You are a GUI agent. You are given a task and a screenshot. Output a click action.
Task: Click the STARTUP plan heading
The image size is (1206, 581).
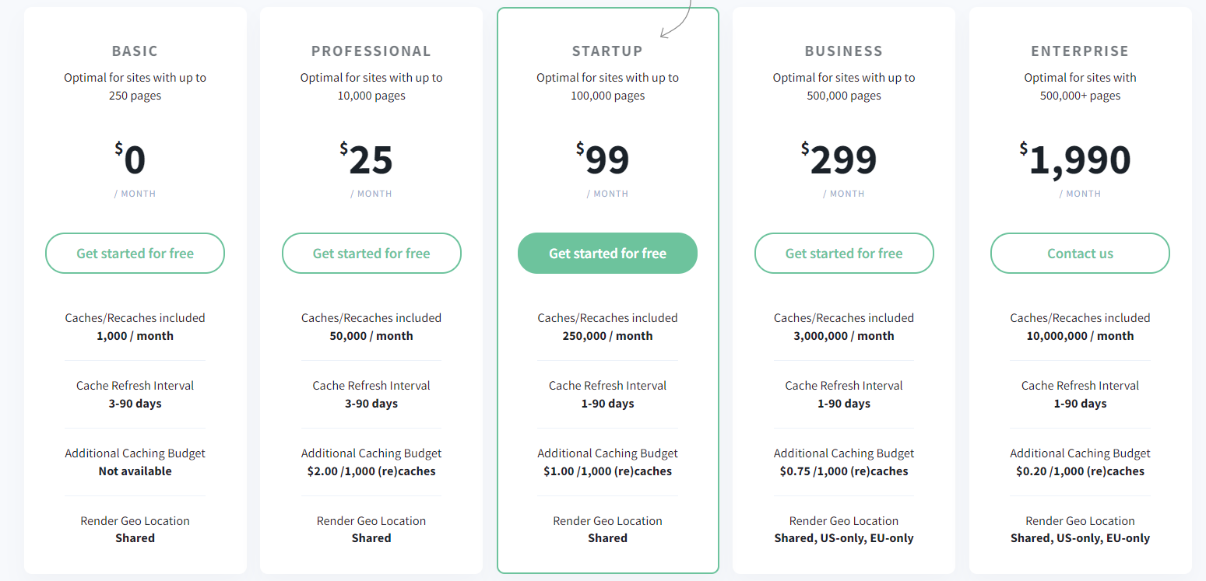point(607,51)
